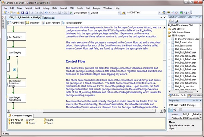Select the SMTP connection manager
The image size is (204, 137).
tap(30, 120)
